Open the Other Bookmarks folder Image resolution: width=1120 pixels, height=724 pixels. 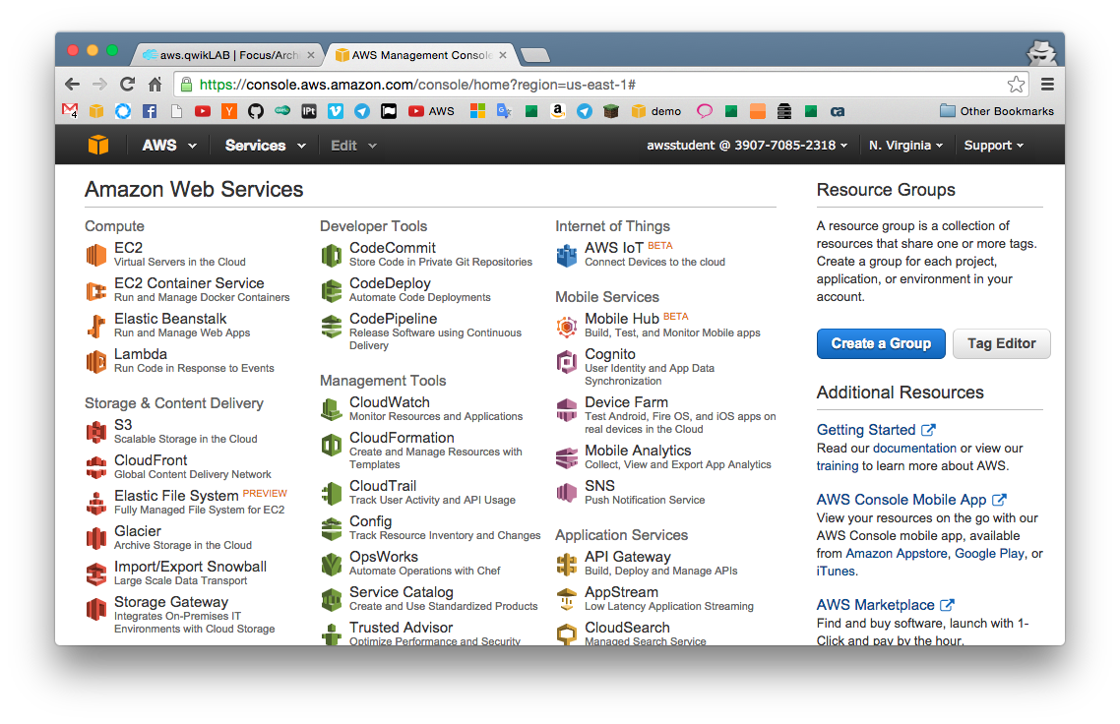[x=996, y=111]
